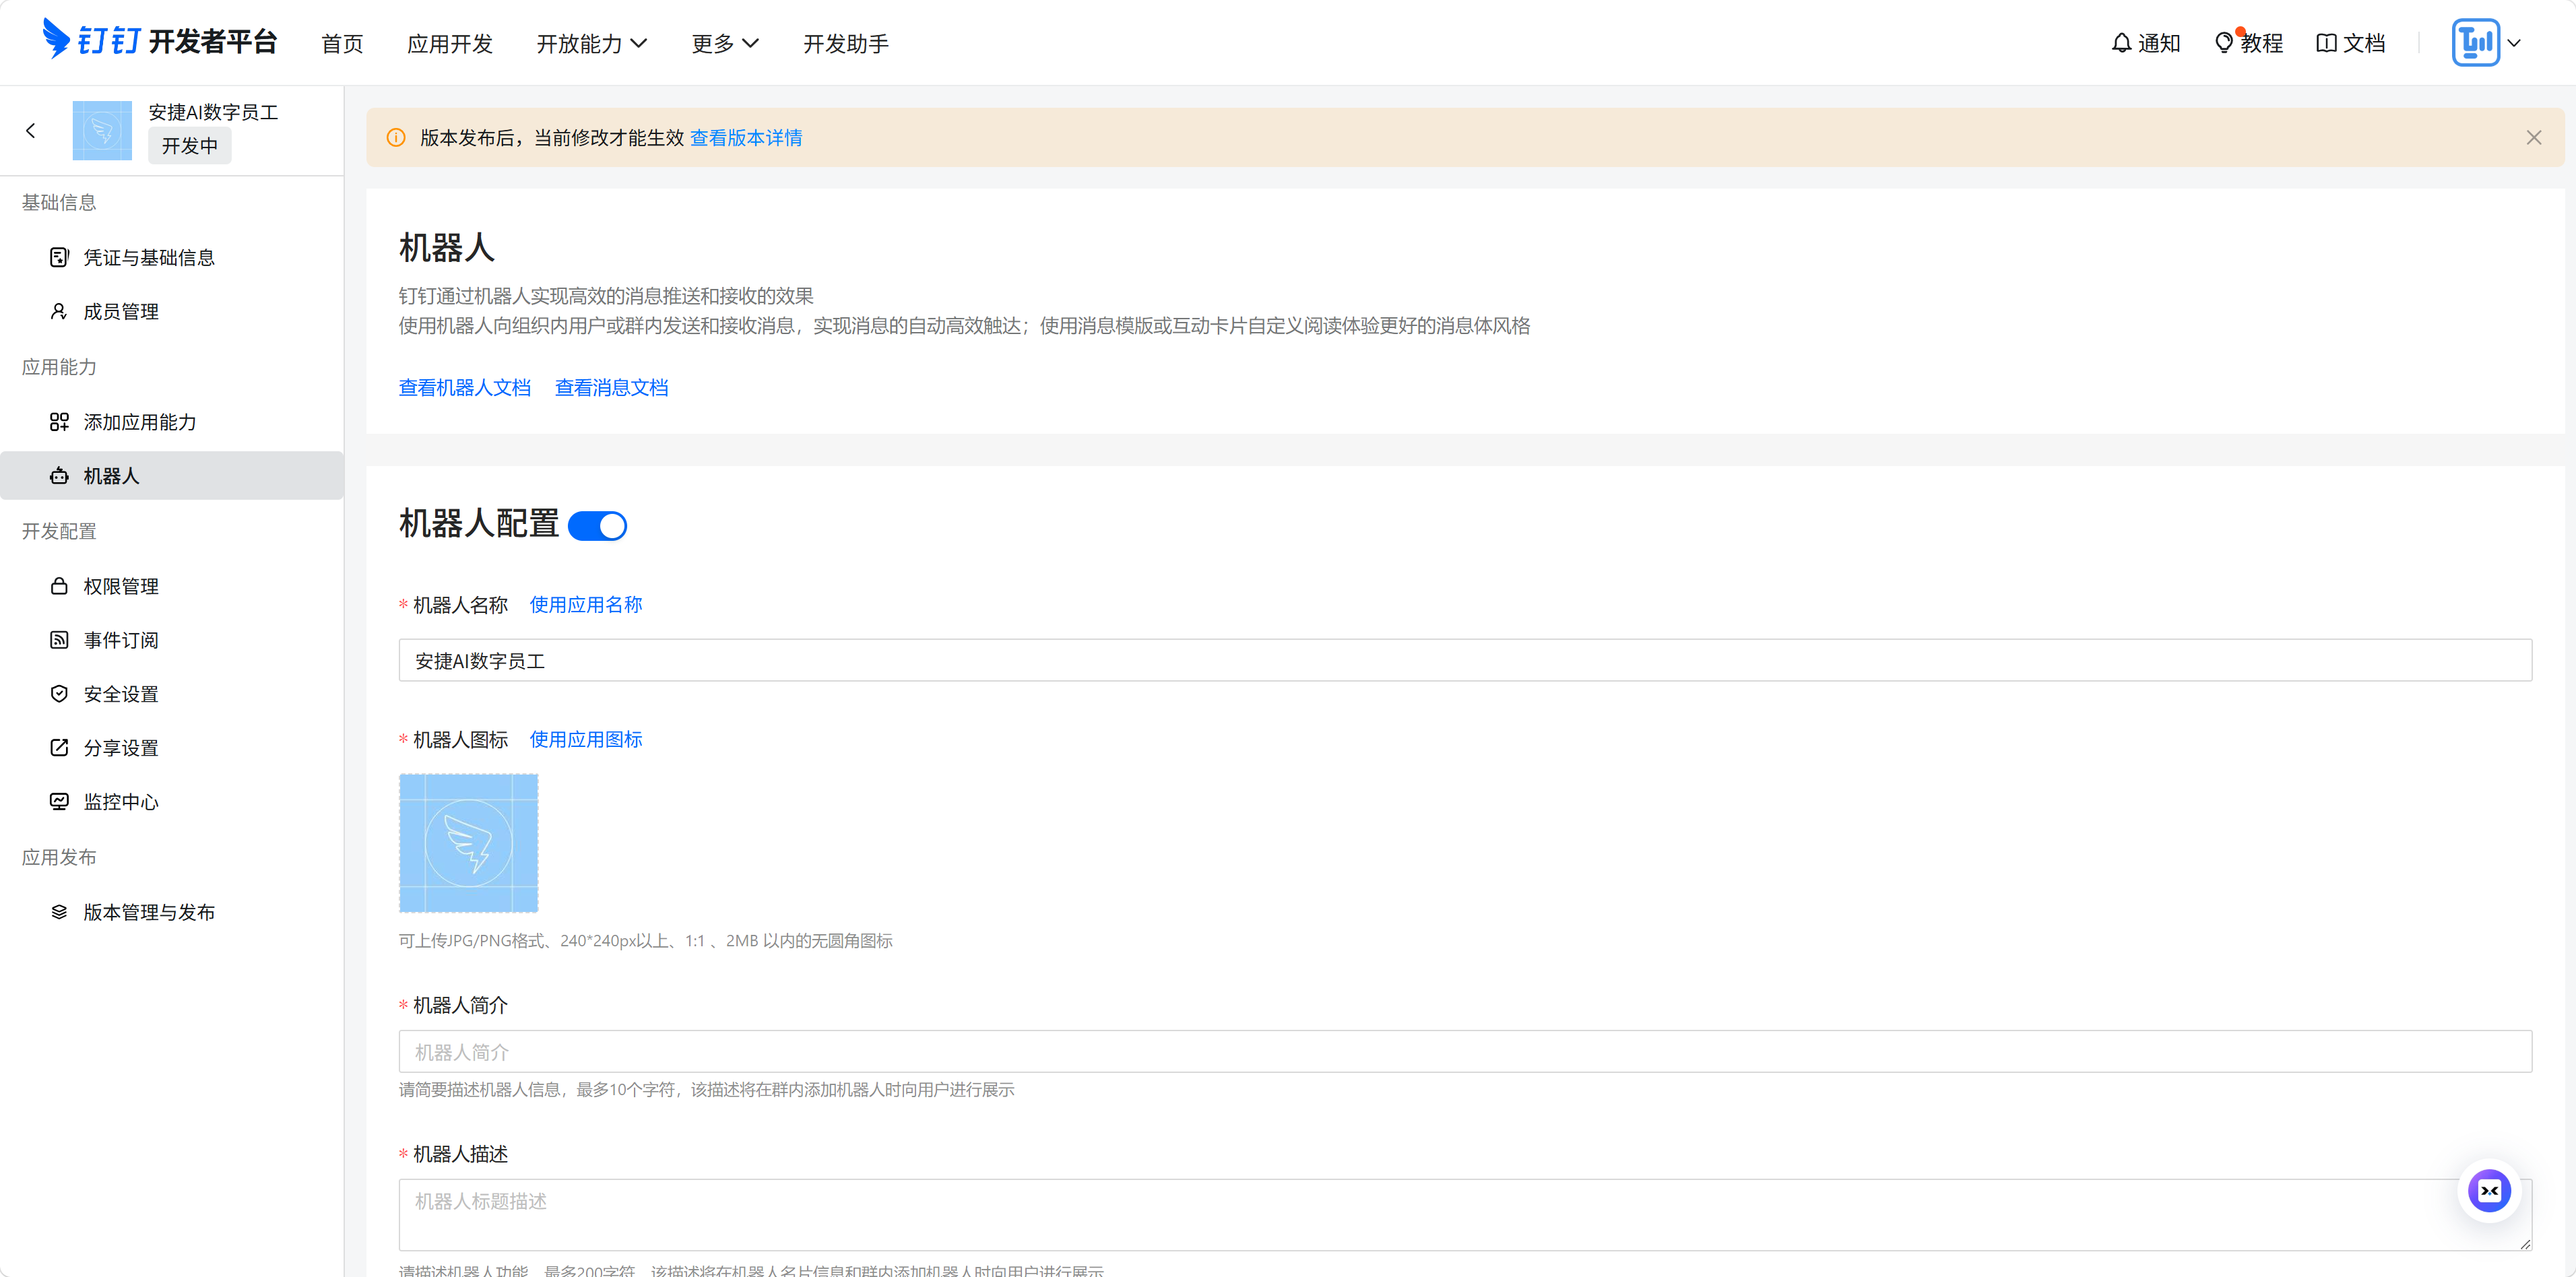Open the user avatar icon
The image size is (2576, 1277).
point(2475,43)
